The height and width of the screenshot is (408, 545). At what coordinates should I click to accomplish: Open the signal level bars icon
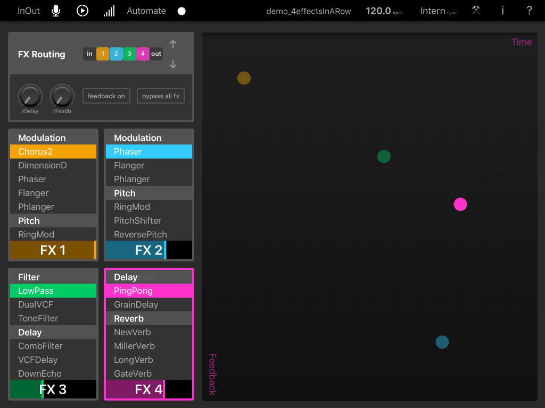[x=109, y=11]
